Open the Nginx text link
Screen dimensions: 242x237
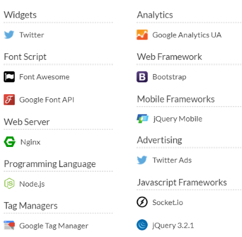click(30, 142)
